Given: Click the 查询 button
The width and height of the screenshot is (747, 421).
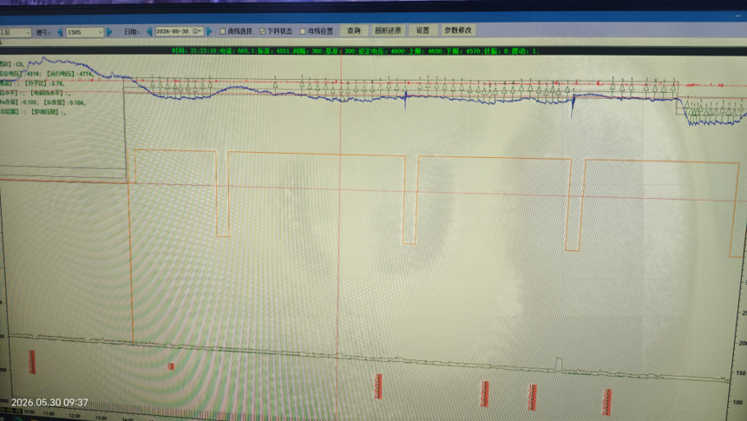Looking at the screenshot, I should (x=353, y=30).
